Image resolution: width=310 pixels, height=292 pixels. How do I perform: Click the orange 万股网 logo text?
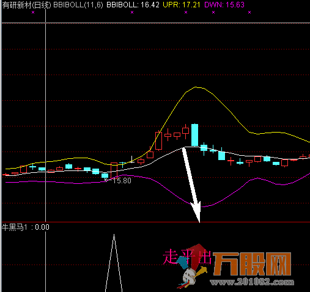tap(252, 264)
